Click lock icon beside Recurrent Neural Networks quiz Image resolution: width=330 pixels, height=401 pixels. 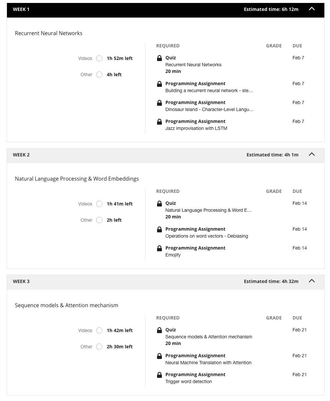click(159, 58)
